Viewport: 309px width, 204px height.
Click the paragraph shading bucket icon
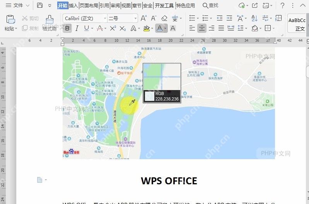click(x=254, y=28)
